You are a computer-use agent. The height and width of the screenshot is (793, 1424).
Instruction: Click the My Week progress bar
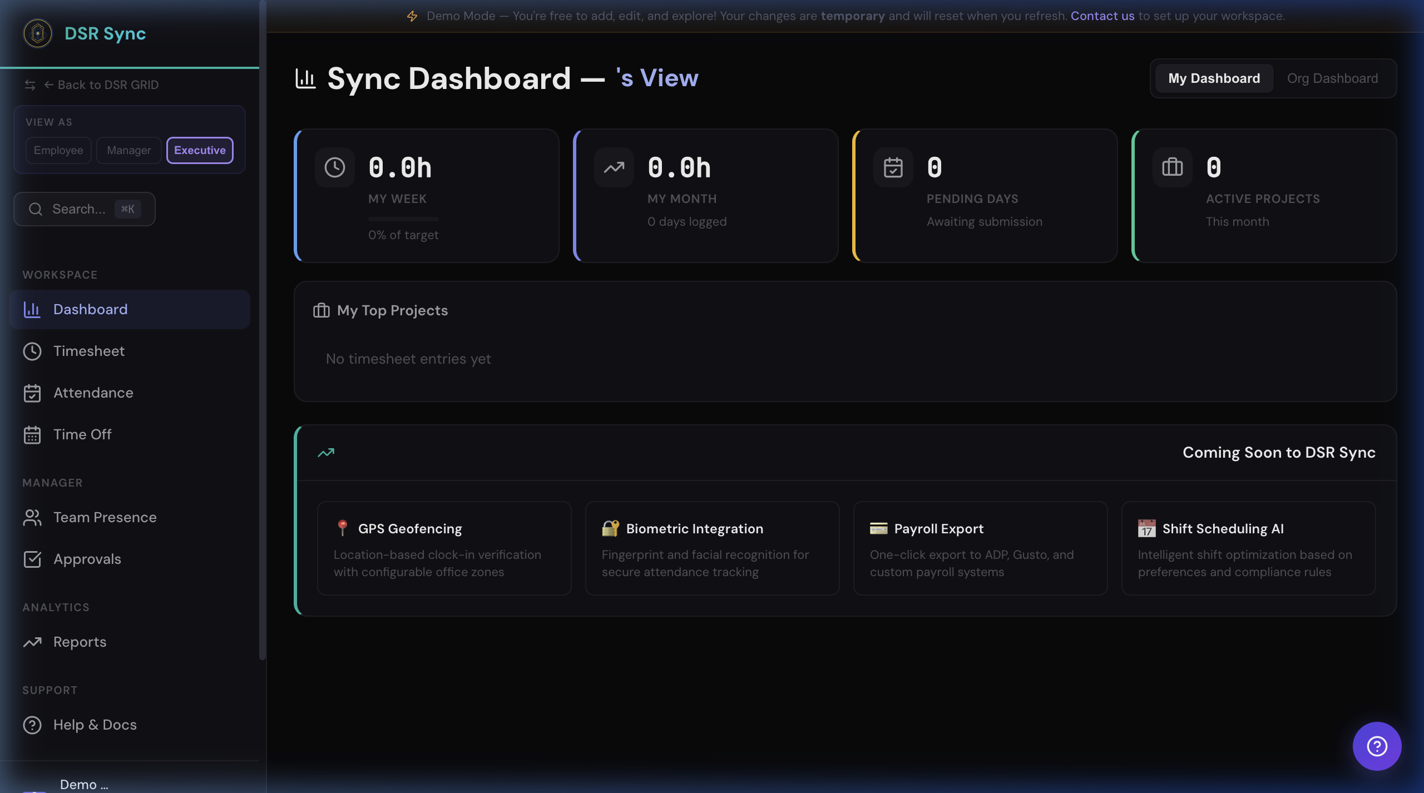click(x=402, y=218)
